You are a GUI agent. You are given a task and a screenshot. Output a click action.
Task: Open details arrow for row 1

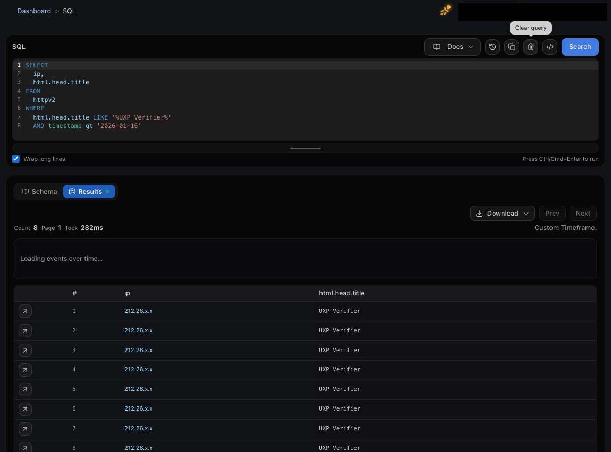[x=25, y=311]
